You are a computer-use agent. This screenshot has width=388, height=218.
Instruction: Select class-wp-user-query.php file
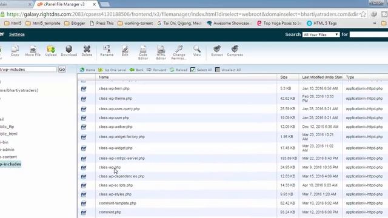(119, 109)
